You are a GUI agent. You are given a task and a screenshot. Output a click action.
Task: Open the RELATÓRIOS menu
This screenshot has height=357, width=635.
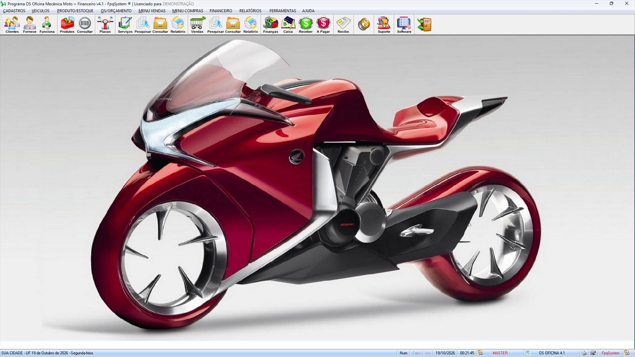[251, 11]
